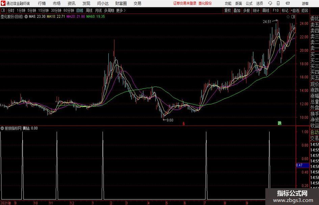Click the 通达信 red logo icon
The width and height of the screenshot is (319, 205).
3,3
